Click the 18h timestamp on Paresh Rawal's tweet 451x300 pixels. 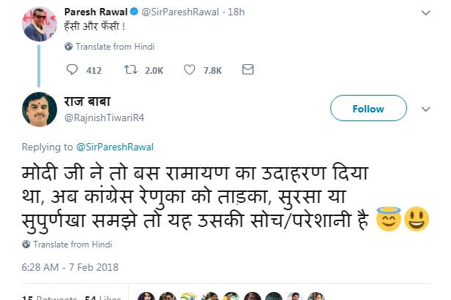tap(236, 12)
